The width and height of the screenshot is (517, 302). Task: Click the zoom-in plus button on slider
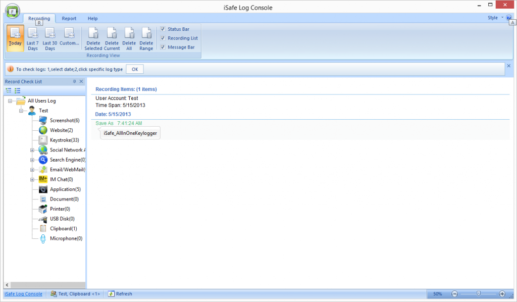[502, 294]
